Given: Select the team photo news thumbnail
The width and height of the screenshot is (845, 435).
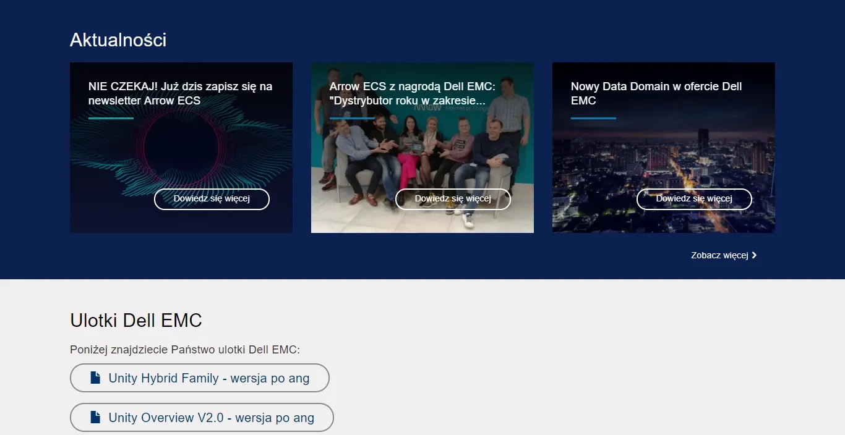Looking at the screenshot, I should (422, 148).
